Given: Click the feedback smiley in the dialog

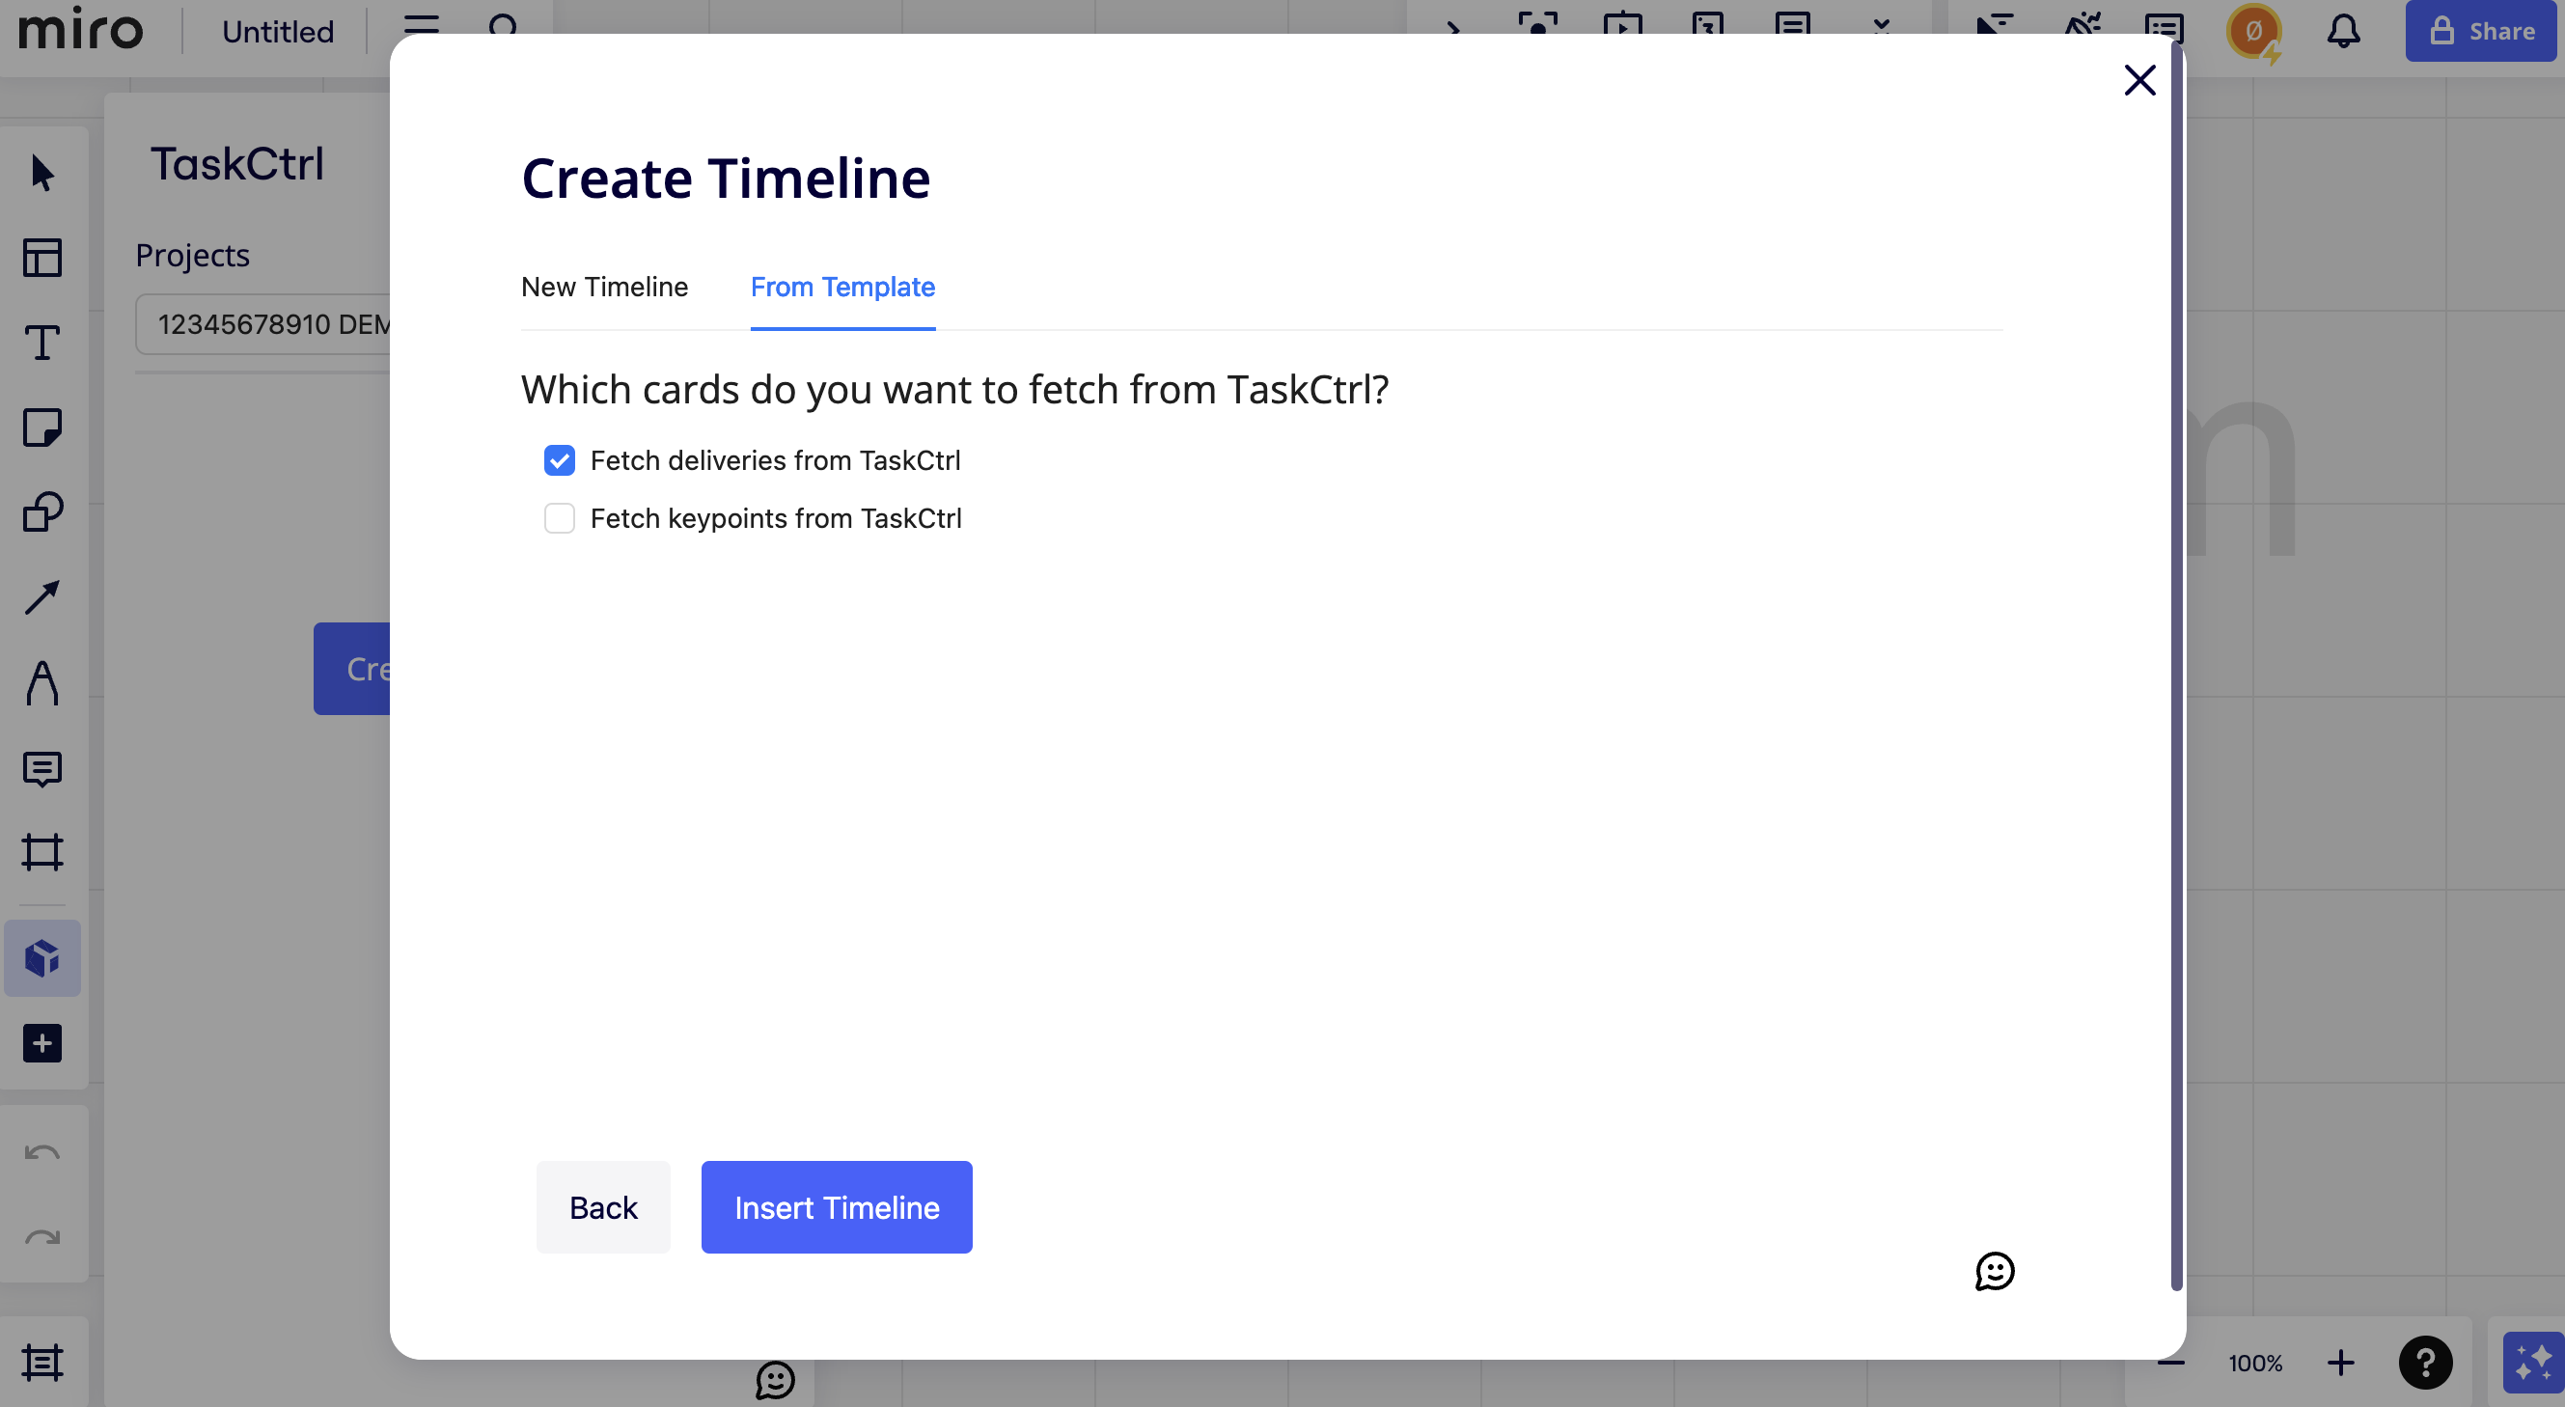Looking at the screenshot, I should [x=1995, y=1272].
